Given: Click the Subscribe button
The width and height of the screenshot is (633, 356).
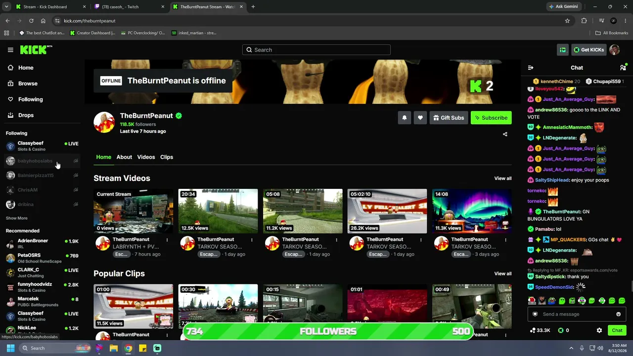Looking at the screenshot, I should click(491, 118).
